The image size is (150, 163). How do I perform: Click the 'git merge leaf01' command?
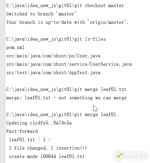coord(95,115)
